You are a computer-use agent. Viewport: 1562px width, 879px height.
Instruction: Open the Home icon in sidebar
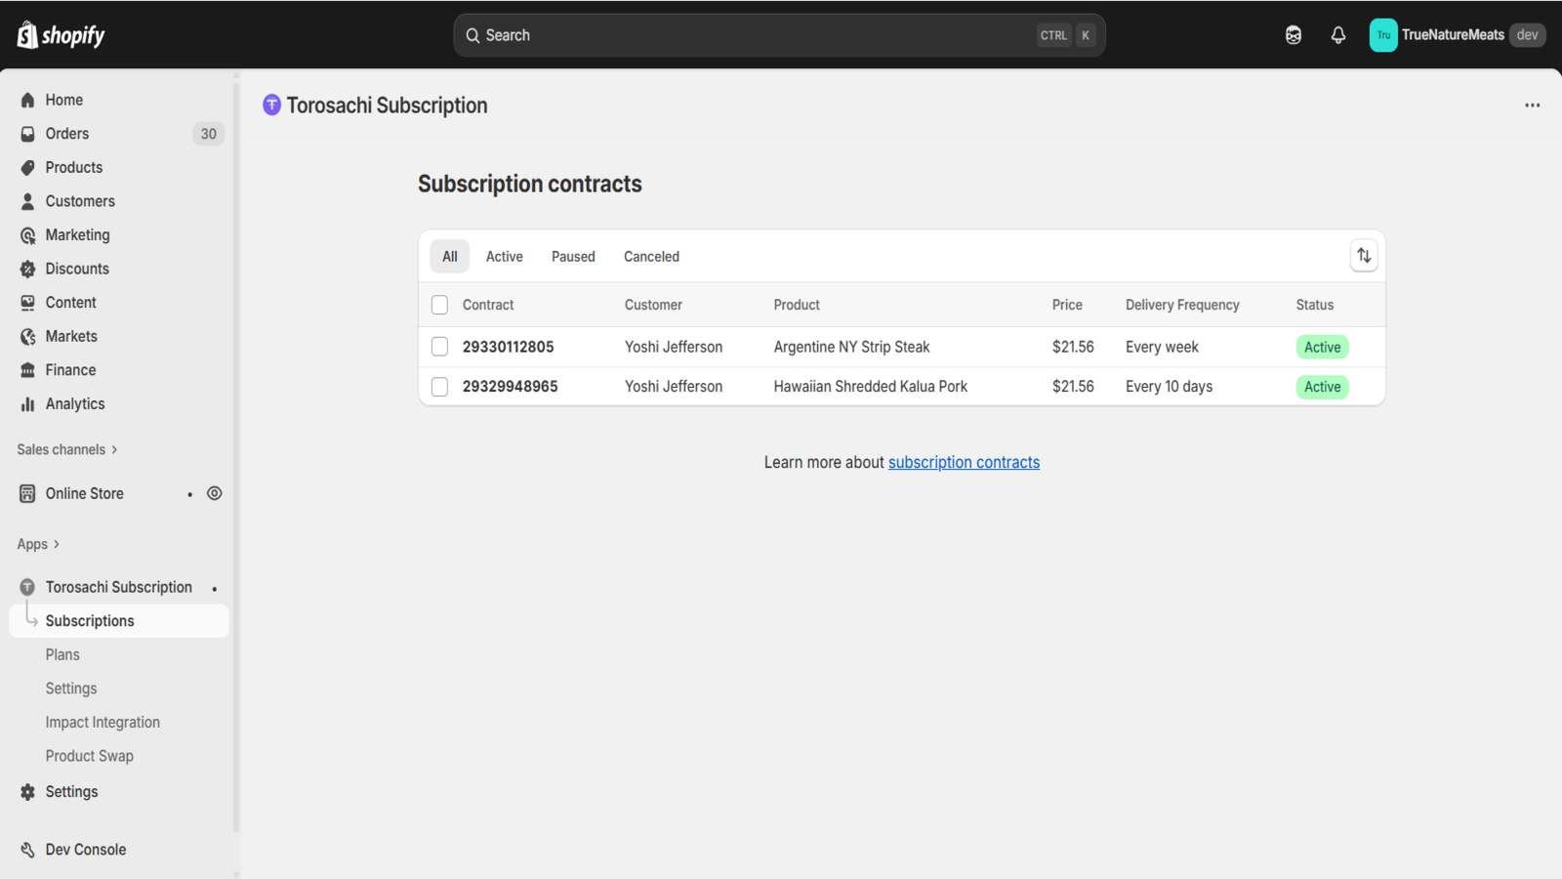click(27, 100)
